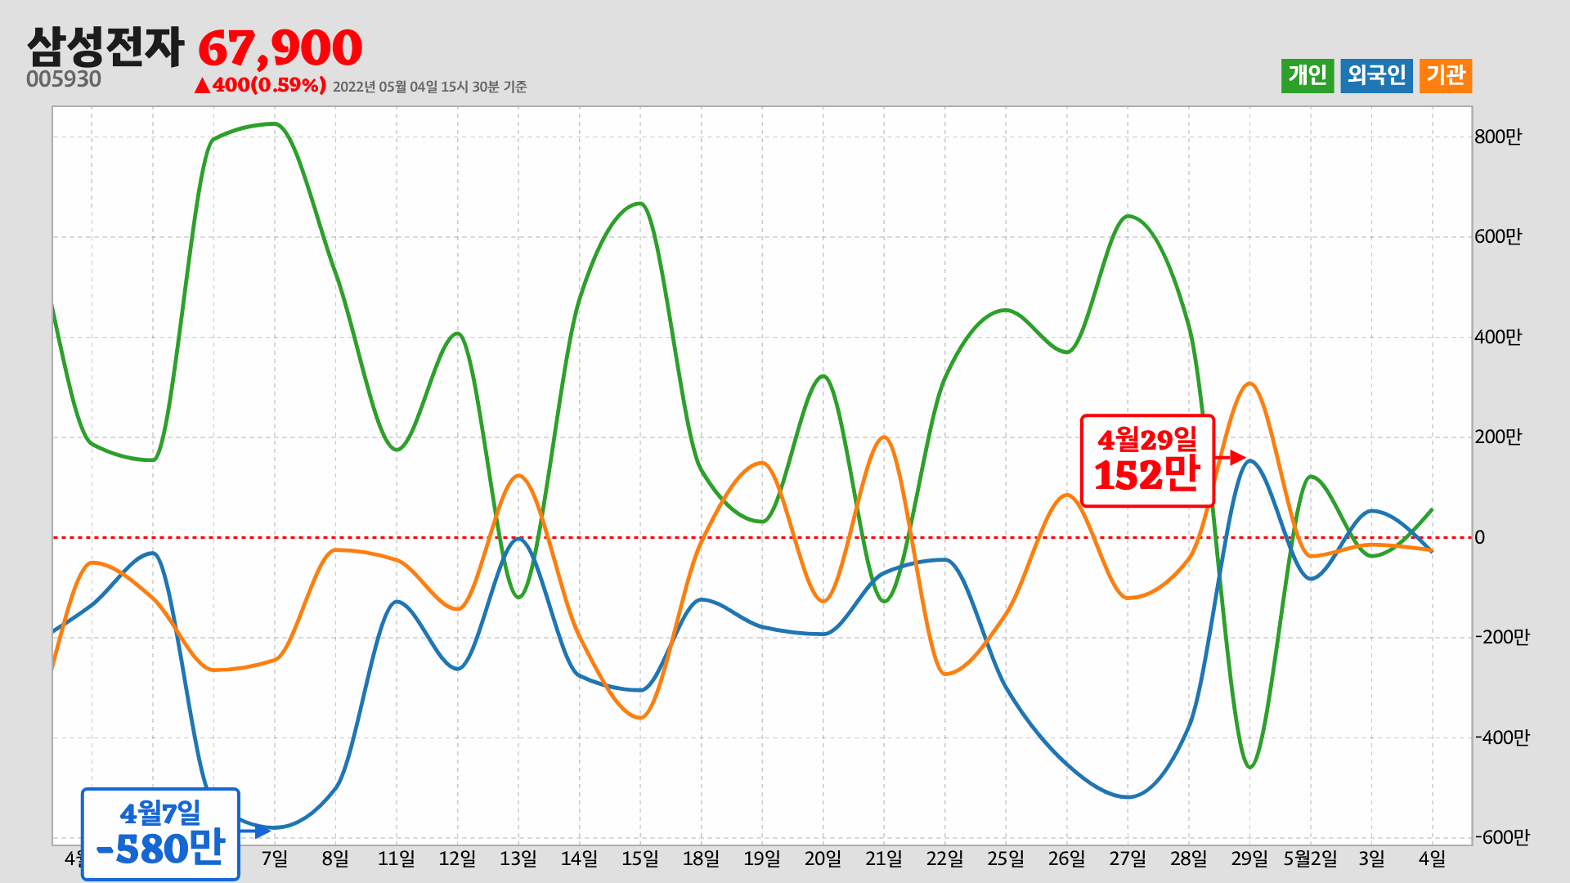Click the blue 외국인 legend box
This screenshot has height=883, width=1570.
(x=1377, y=75)
